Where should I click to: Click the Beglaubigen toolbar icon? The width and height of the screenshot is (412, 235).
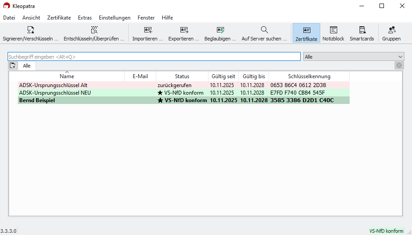[220, 30]
